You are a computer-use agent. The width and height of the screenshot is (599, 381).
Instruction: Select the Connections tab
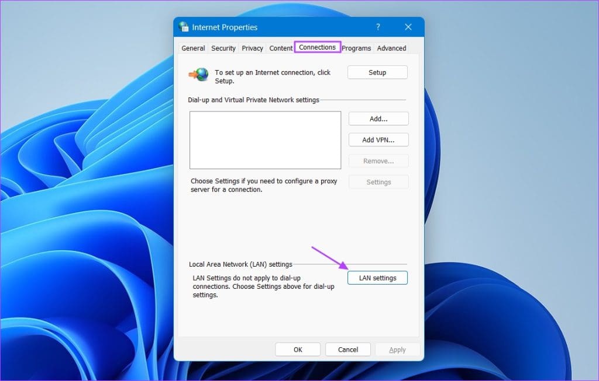(x=317, y=47)
